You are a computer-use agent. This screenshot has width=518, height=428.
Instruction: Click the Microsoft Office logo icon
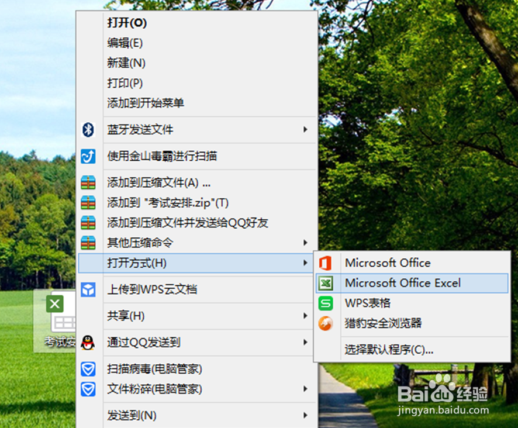326,264
